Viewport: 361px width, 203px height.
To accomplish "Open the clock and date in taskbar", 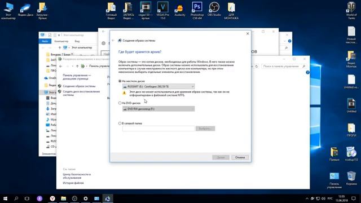I will (342, 198).
